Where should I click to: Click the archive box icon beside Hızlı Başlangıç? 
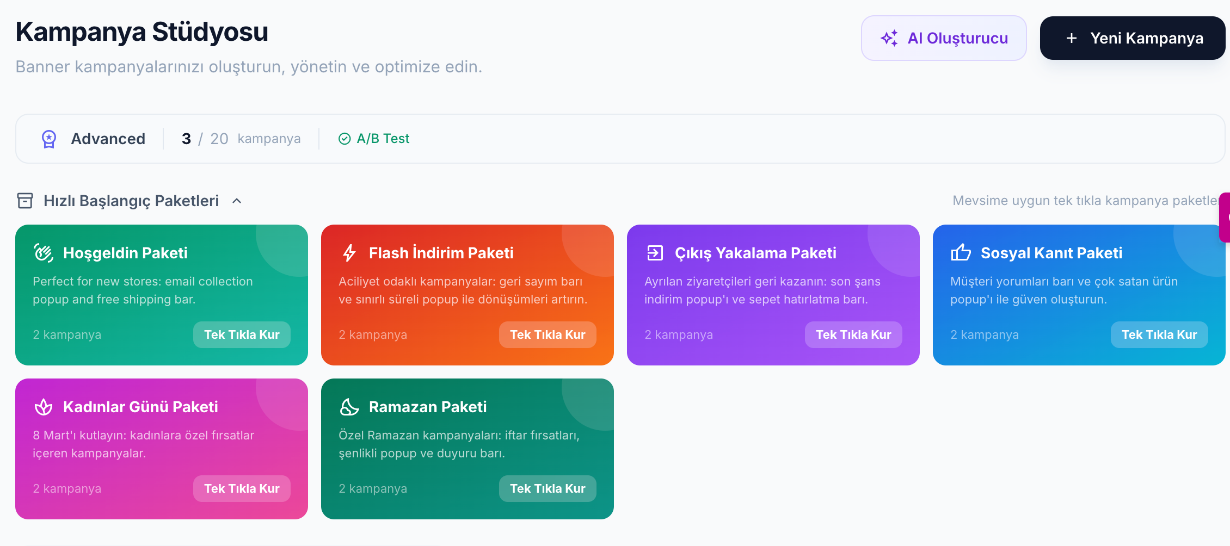pos(25,201)
